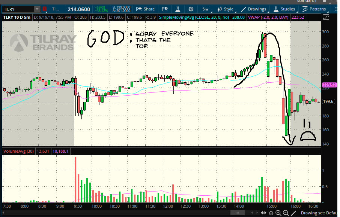Image resolution: width=340 pixels, height=217 pixels.
Task: Open the Patterns menu
Action: (x=315, y=9)
